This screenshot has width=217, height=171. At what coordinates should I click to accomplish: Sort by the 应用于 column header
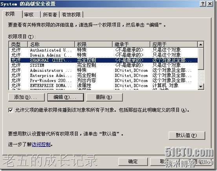[x=174, y=45]
